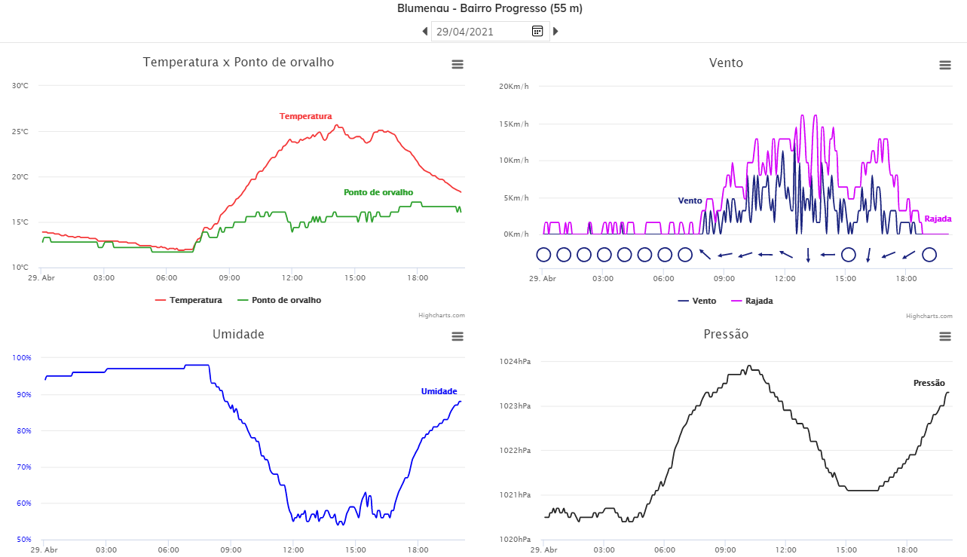Open the Vento chart hamburger menu
The height and width of the screenshot is (557, 967).
pos(945,66)
